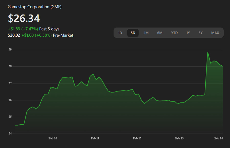Viewport: 230px width, 148px height.
Task: Click the Pre-Market label
Action: pos(63,35)
